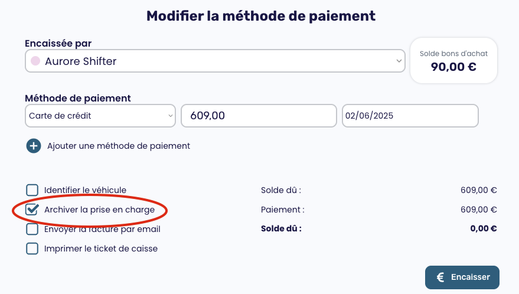The width and height of the screenshot is (519, 294).
Task: Click the Identifier le véhicule label text
Action: [x=86, y=190]
